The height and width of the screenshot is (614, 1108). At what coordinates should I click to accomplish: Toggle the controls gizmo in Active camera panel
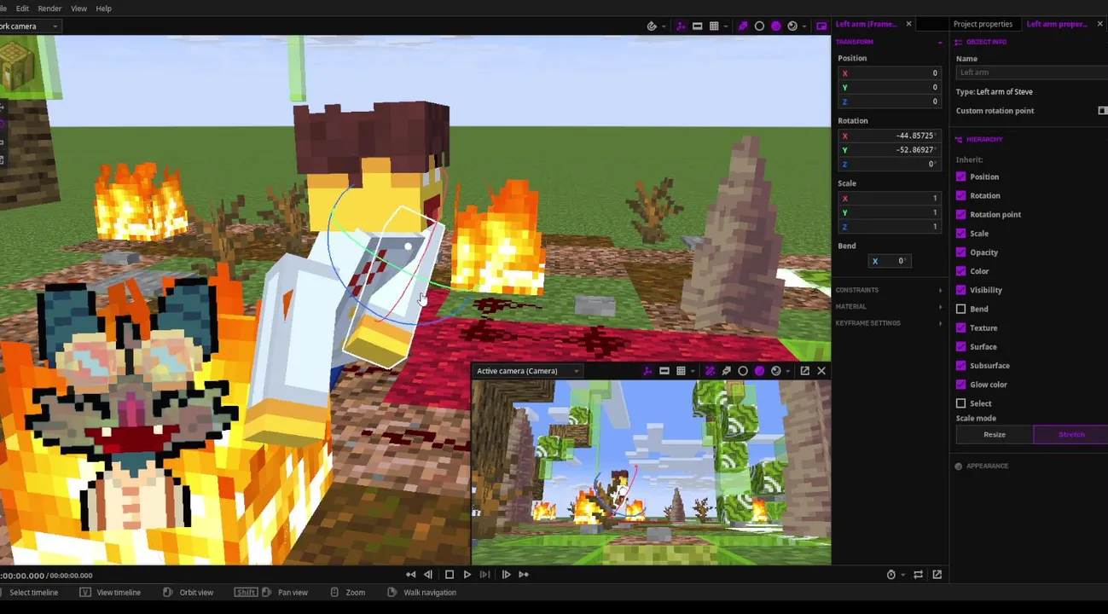(x=647, y=371)
